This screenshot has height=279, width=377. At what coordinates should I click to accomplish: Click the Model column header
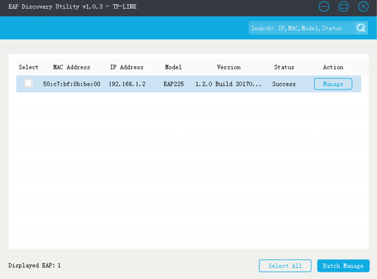[173, 67]
